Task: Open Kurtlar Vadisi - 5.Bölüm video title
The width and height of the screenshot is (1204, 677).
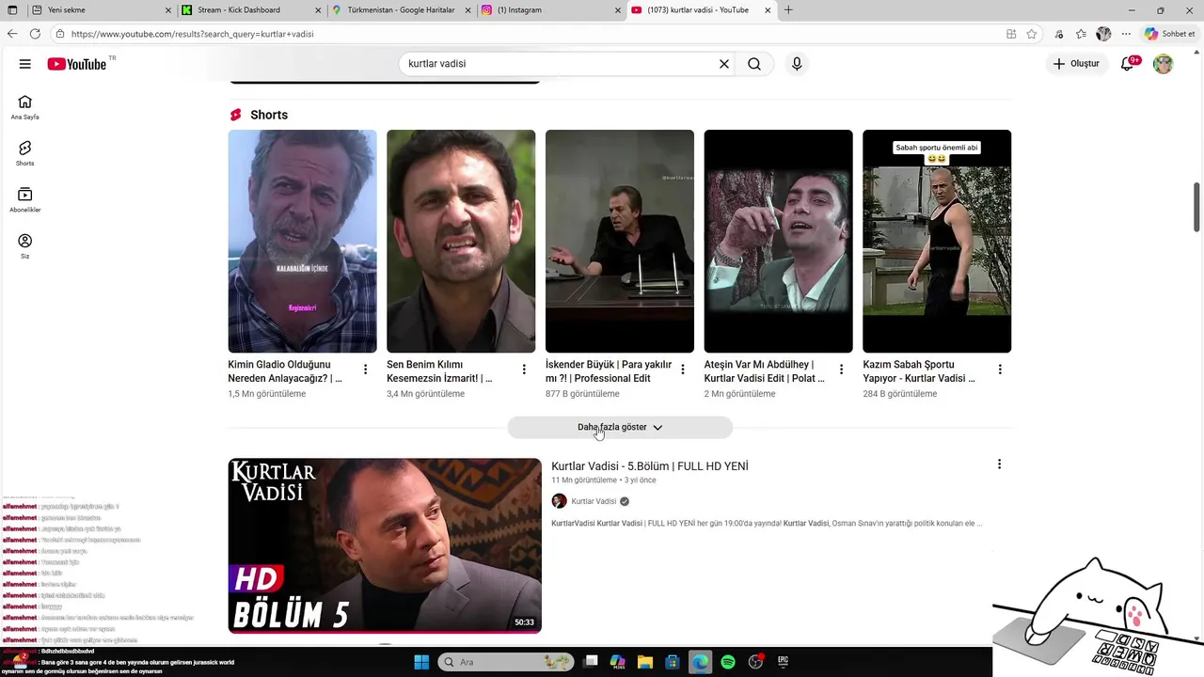Action: [x=650, y=466]
